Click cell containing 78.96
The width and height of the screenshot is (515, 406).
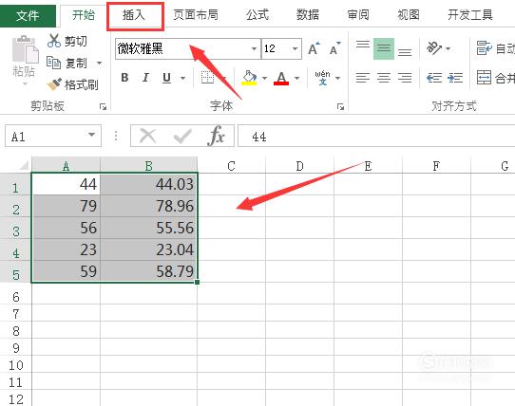click(x=149, y=206)
